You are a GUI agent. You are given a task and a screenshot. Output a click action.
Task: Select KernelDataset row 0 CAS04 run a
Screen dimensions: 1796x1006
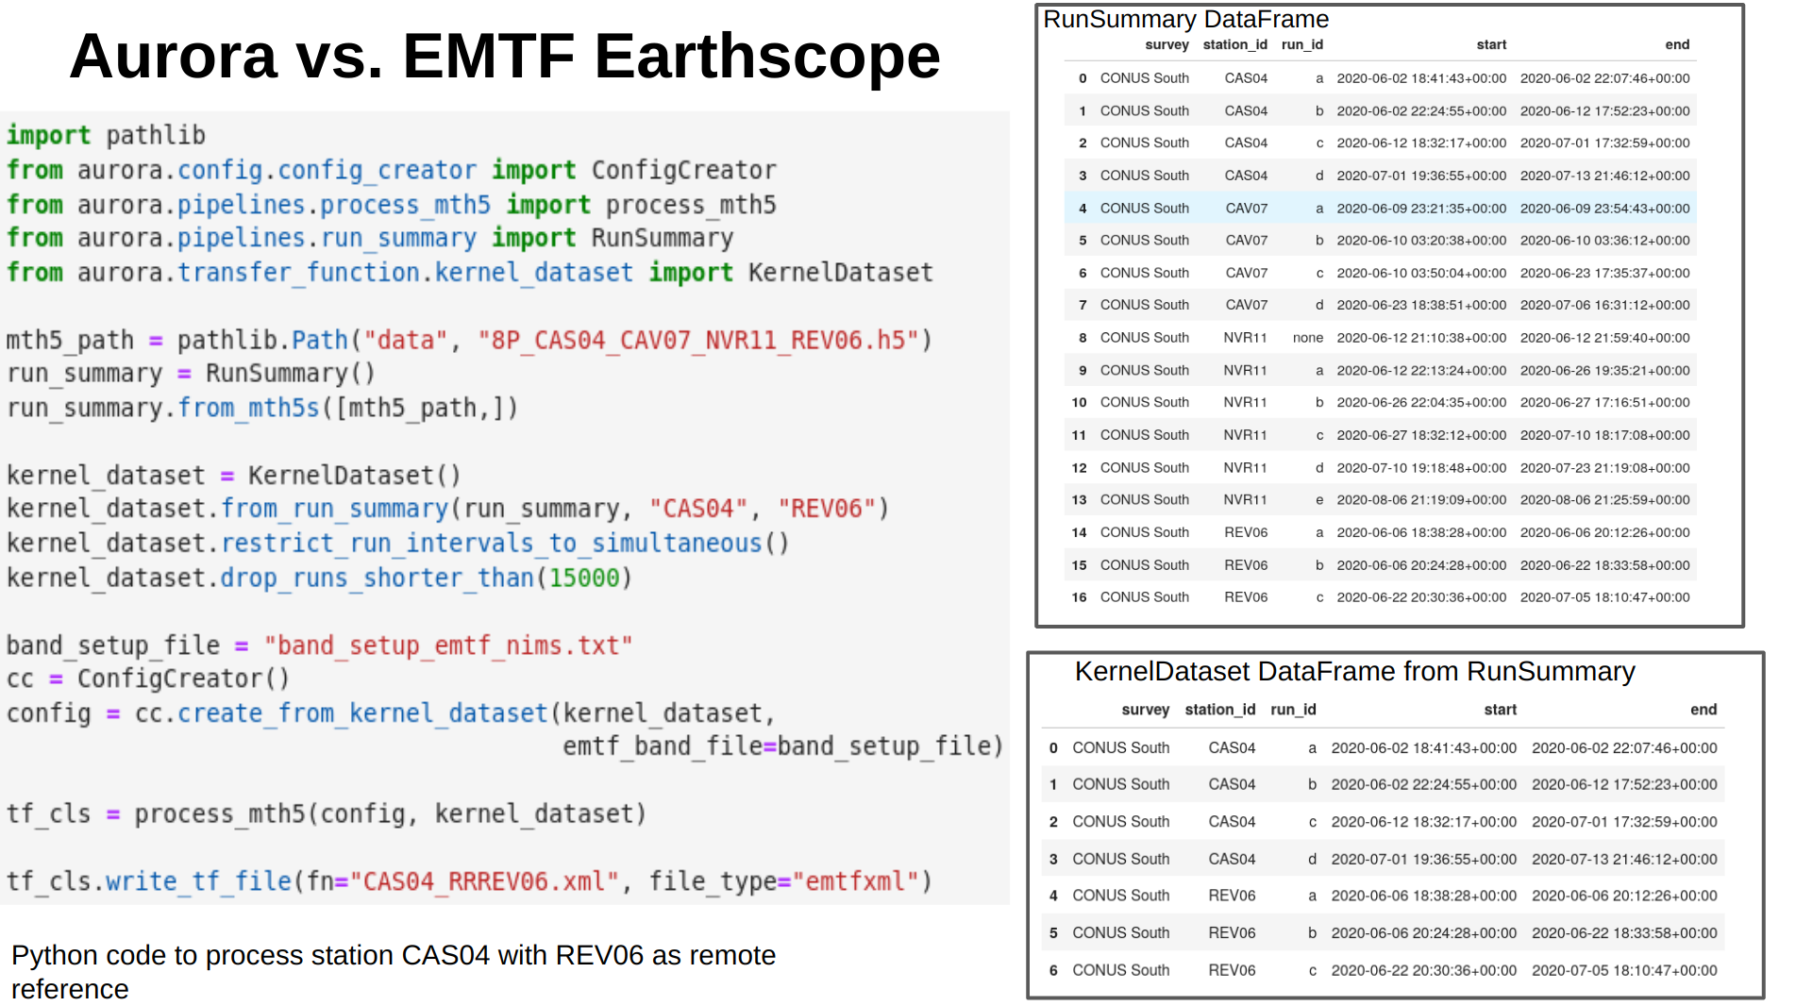[1383, 748]
